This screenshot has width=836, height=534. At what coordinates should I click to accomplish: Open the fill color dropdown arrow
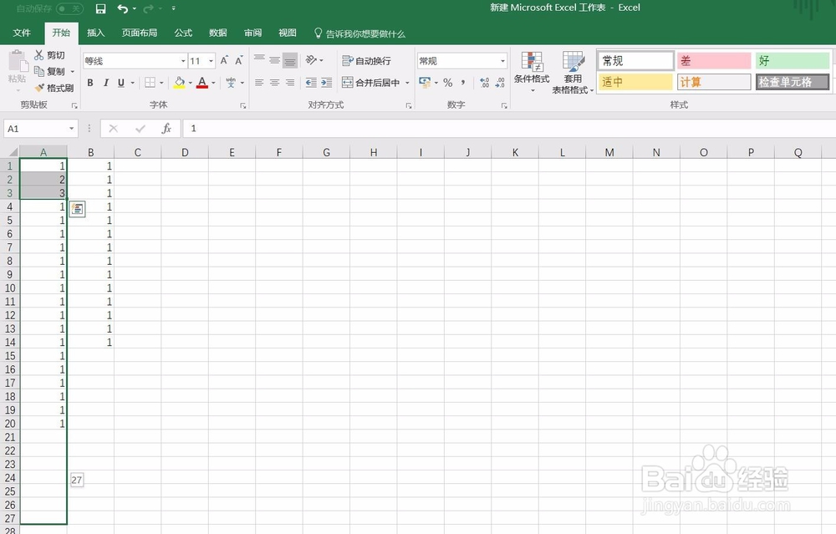click(x=191, y=83)
